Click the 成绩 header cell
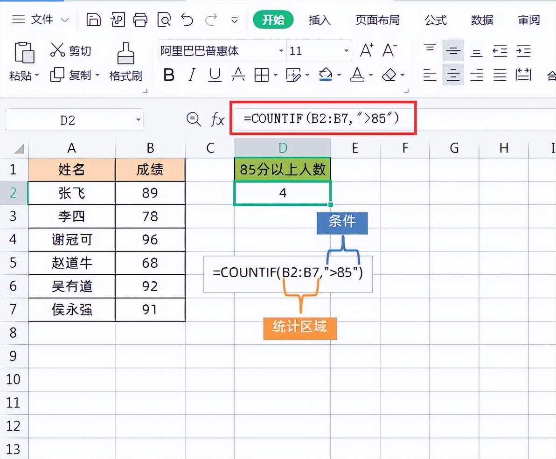This screenshot has width=556, height=459. click(150, 169)
